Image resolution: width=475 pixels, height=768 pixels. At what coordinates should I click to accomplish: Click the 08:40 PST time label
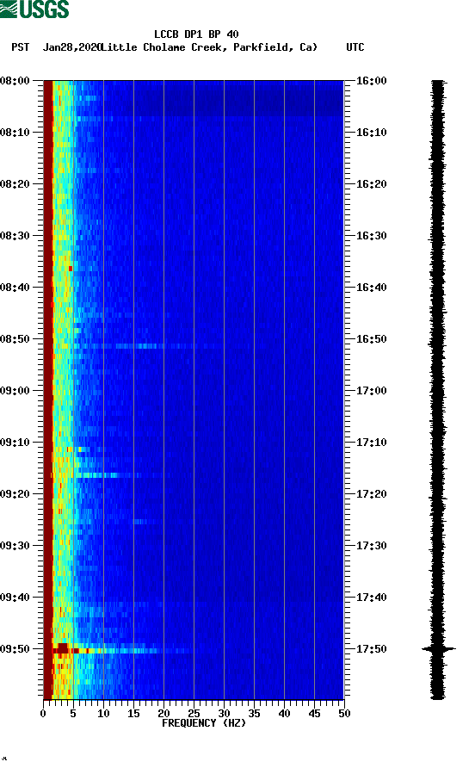(x=15, y=288)
